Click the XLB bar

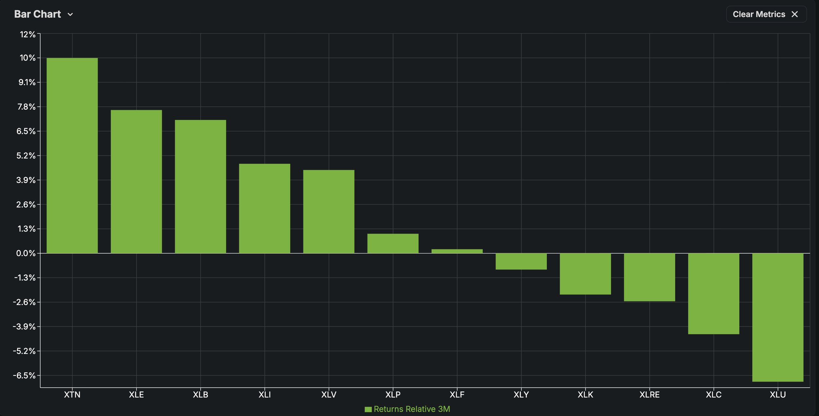(x=200, y=187)
